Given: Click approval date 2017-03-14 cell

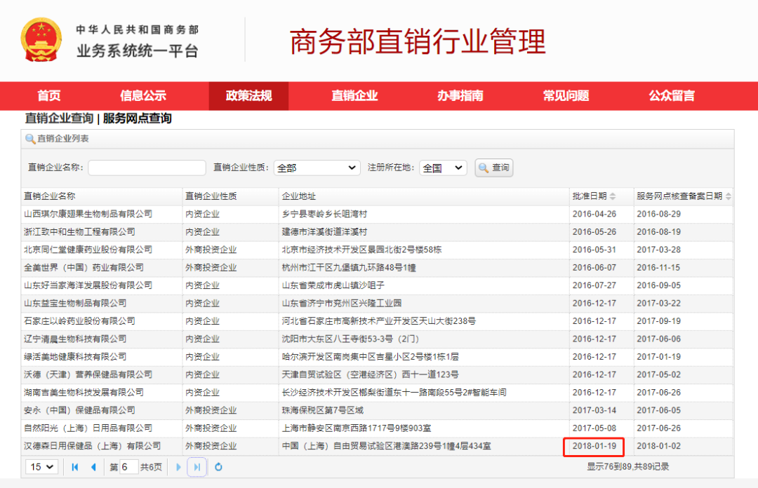Looking at the screenshot, I should [x=594, y=411].
